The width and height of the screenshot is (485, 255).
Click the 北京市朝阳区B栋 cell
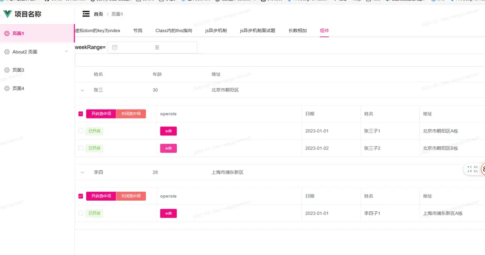440,148
